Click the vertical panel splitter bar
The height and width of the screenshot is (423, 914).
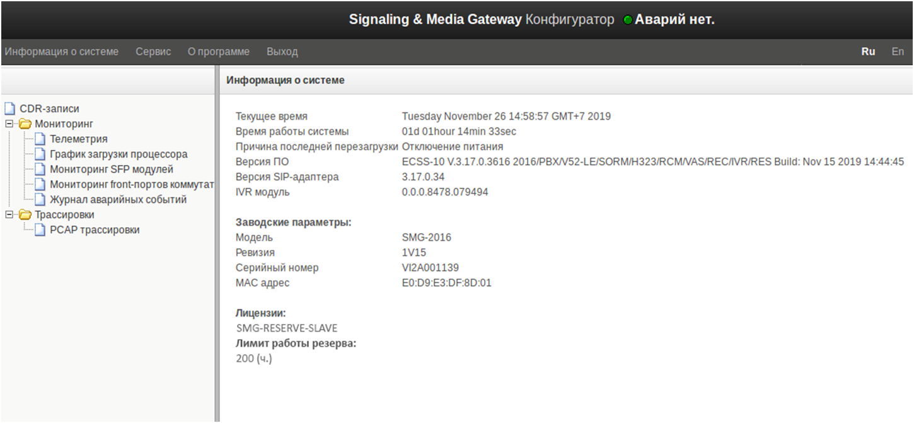[x=217, y=252]
